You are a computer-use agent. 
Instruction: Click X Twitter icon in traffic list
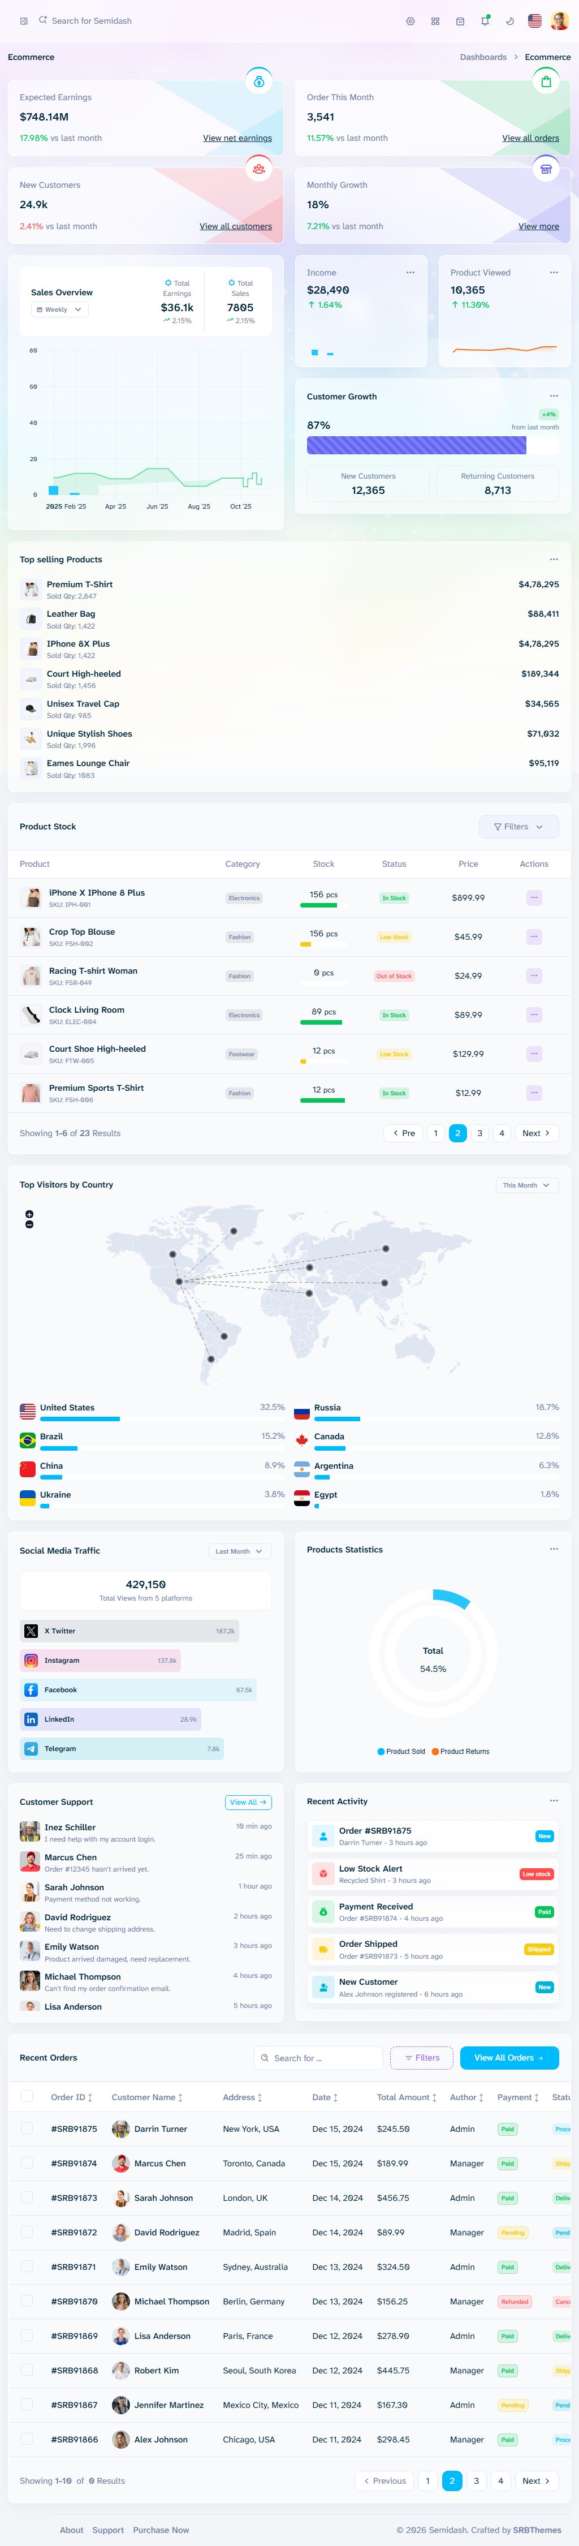click(x=31, y=1631)
